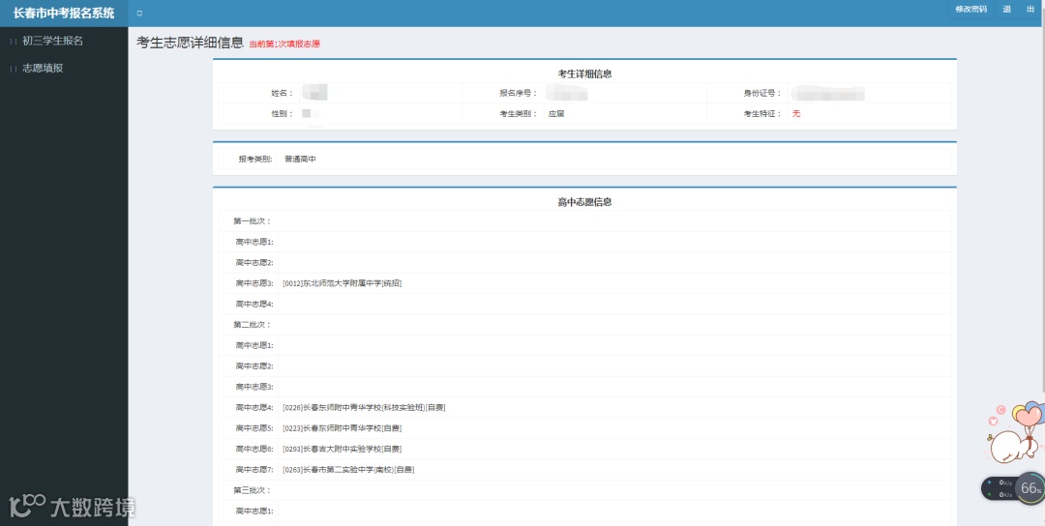
Task: Click the page vertical scrollbar
Action: pos(1042,211)
